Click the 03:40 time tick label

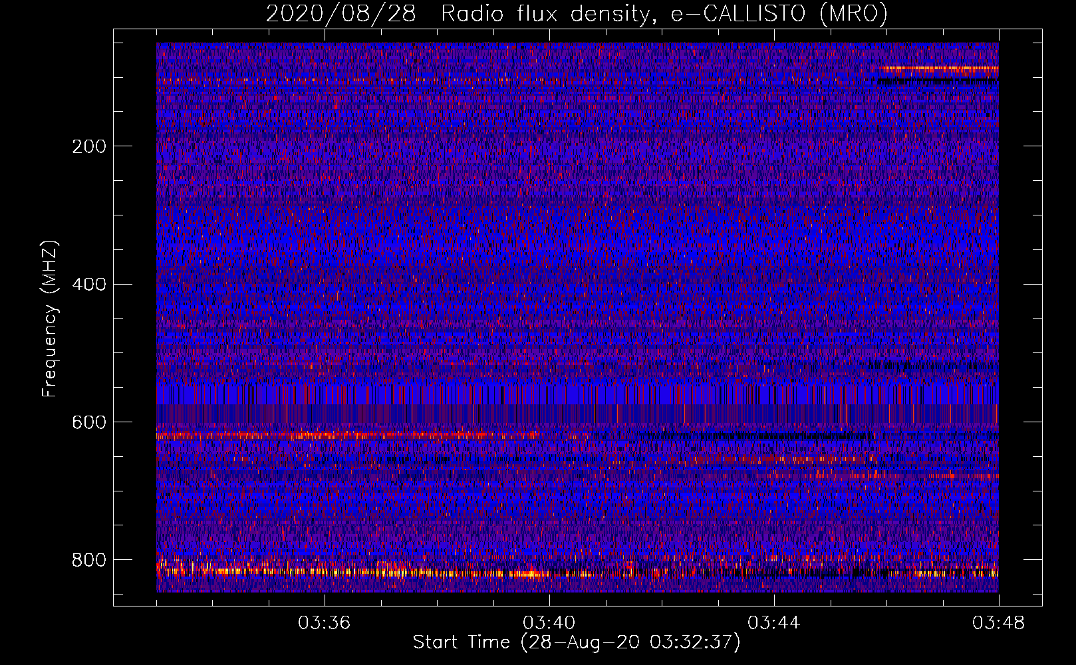(x=549, y=623)
